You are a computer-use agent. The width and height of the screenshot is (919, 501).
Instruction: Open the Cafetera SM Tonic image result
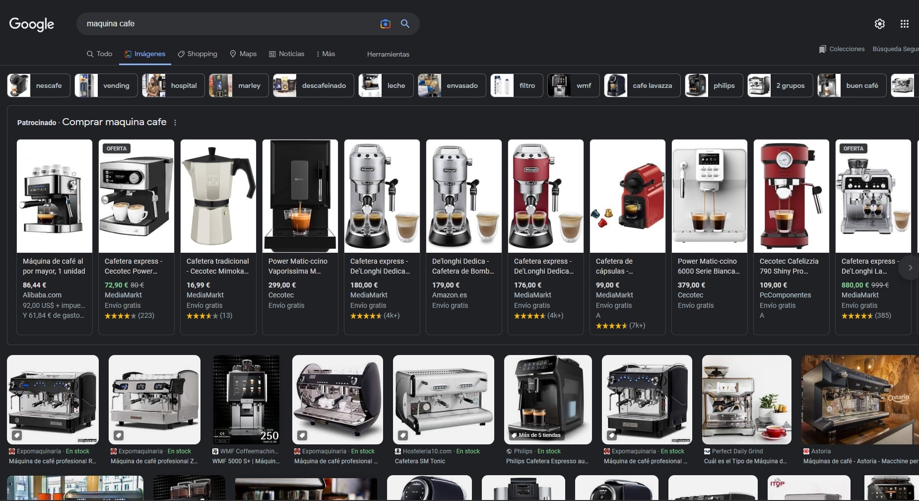(444, 400)
